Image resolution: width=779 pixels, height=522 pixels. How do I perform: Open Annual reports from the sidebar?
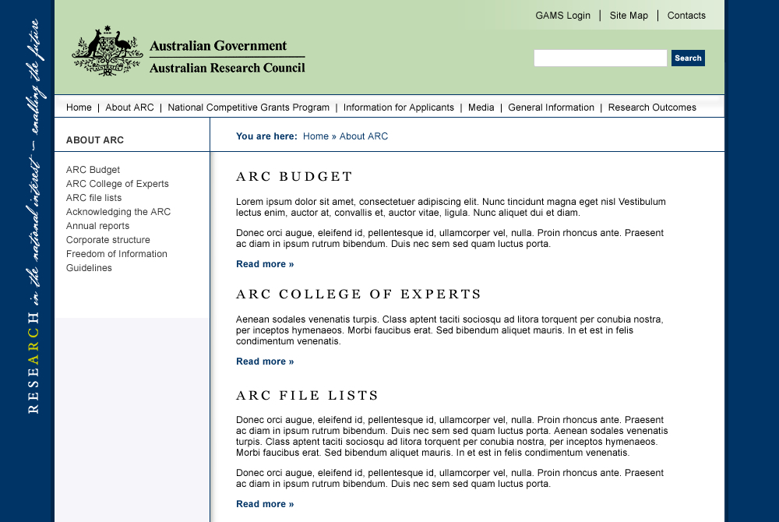point(97,226)
